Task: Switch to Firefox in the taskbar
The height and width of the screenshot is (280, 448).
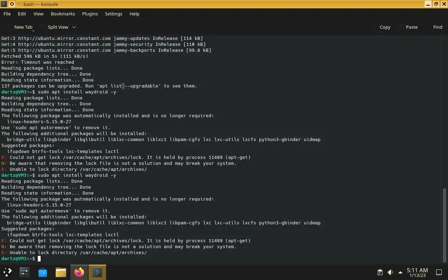Action: (79, 272)
